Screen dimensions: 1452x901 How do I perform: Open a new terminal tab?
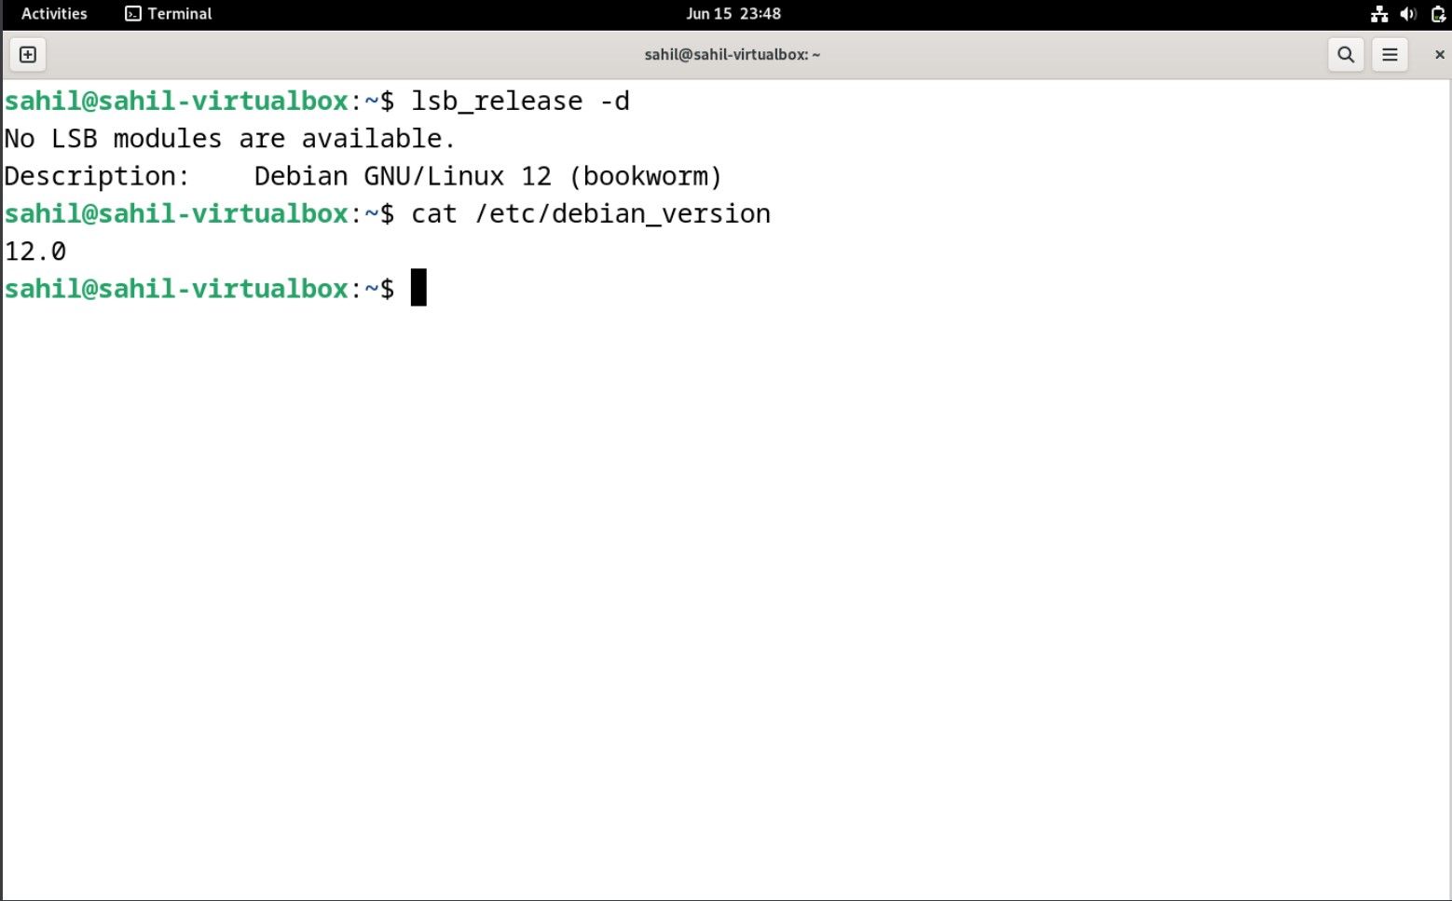[28, 55]
